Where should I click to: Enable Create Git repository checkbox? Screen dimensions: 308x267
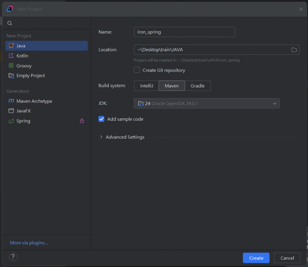click(x=137, y=70)
